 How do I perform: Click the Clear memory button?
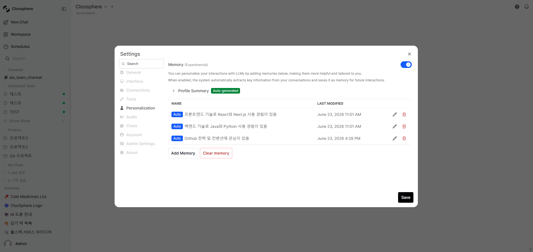tap(216, 153)
